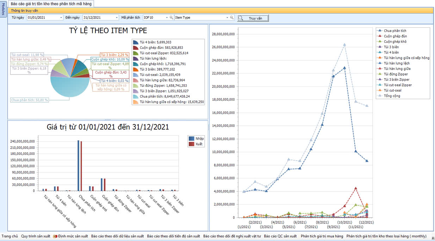Click the Chua phân tích line legend marker
Image resolution: width=435 pixels, height=241 pixels.
(x=380, y=31)
